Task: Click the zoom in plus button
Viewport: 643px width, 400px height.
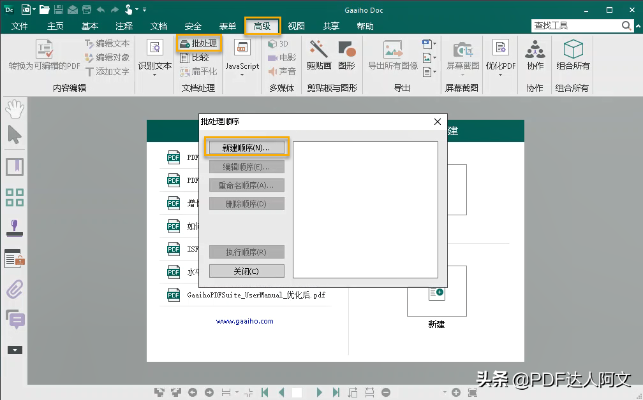Action: 456,392
